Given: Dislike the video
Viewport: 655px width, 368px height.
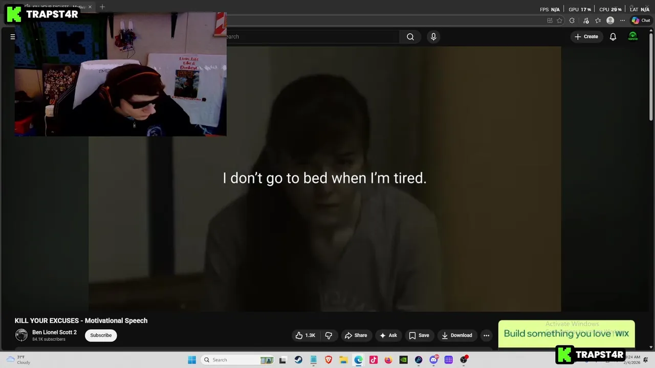Looking at the screenshot, I should 329,335.
